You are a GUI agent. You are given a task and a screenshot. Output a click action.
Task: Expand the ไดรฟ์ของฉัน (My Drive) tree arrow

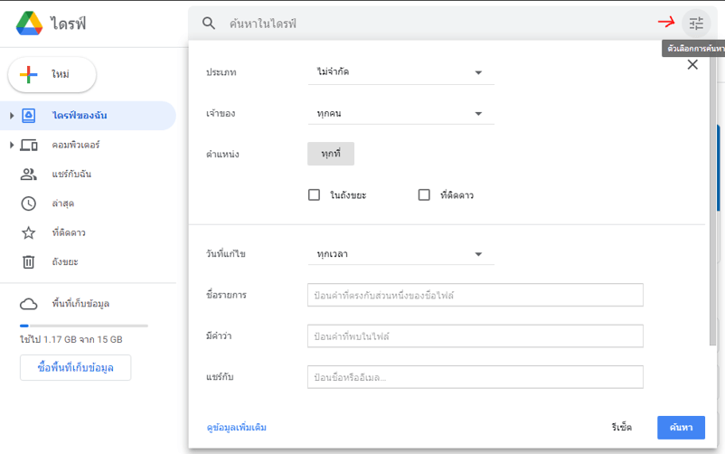click(x=12, y=116)
